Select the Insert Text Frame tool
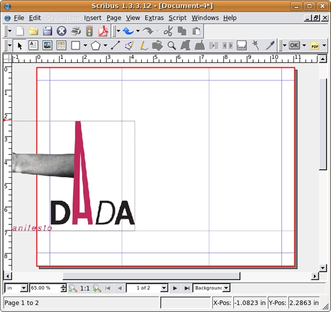 point(33,46)
